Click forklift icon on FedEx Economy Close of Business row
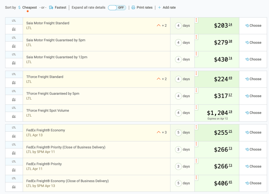 (x=14, y=187)
